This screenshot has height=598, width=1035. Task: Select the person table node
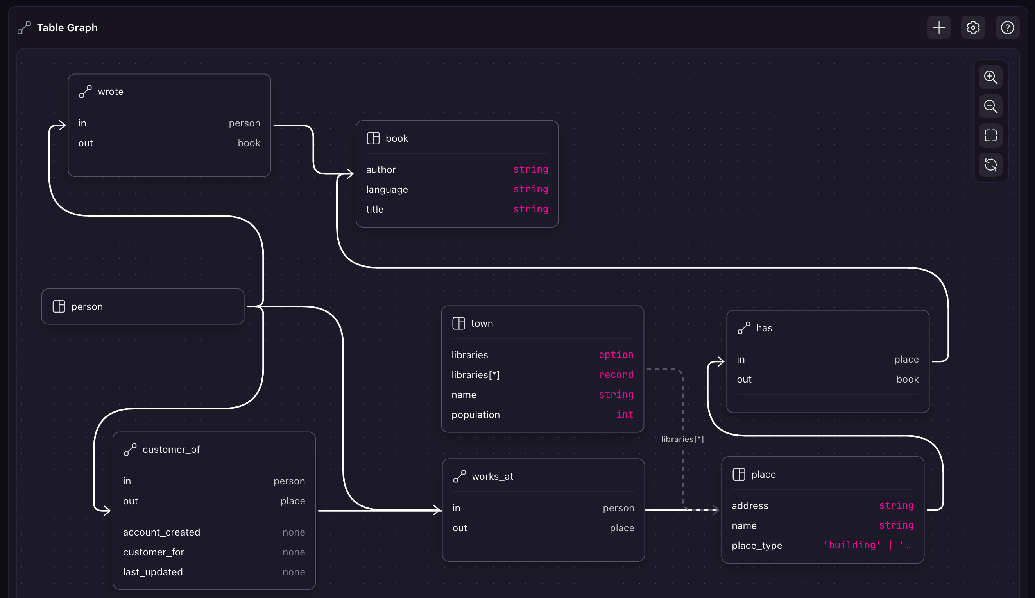click(x=143, y=306)
